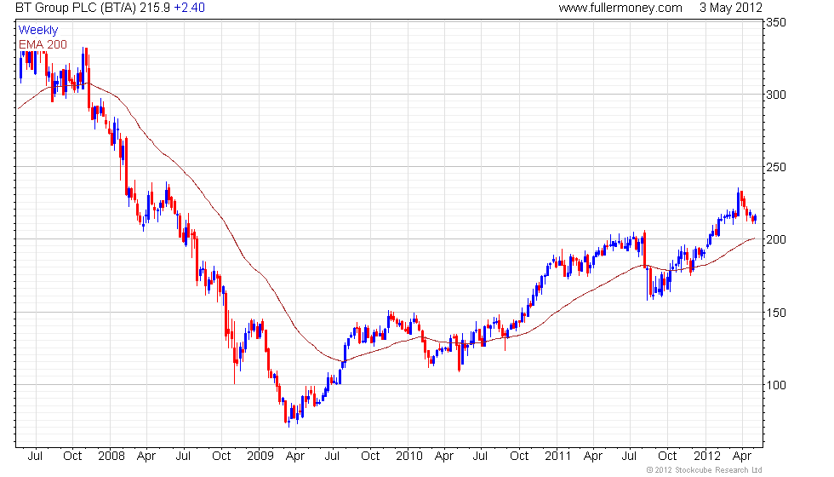Click the 300 price axis label
Viewport: 834px width, 477px height.
(775, 95)
